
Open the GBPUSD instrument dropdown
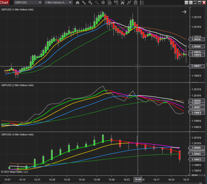28,3
